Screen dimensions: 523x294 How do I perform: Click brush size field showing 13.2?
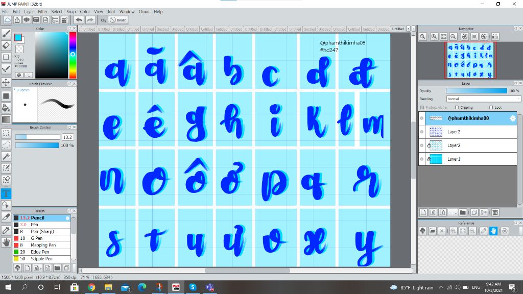point(68,137)
